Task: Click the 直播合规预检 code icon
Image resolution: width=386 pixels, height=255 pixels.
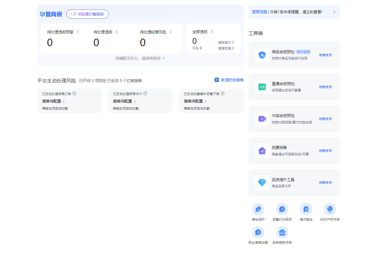Action: (262, 87)
